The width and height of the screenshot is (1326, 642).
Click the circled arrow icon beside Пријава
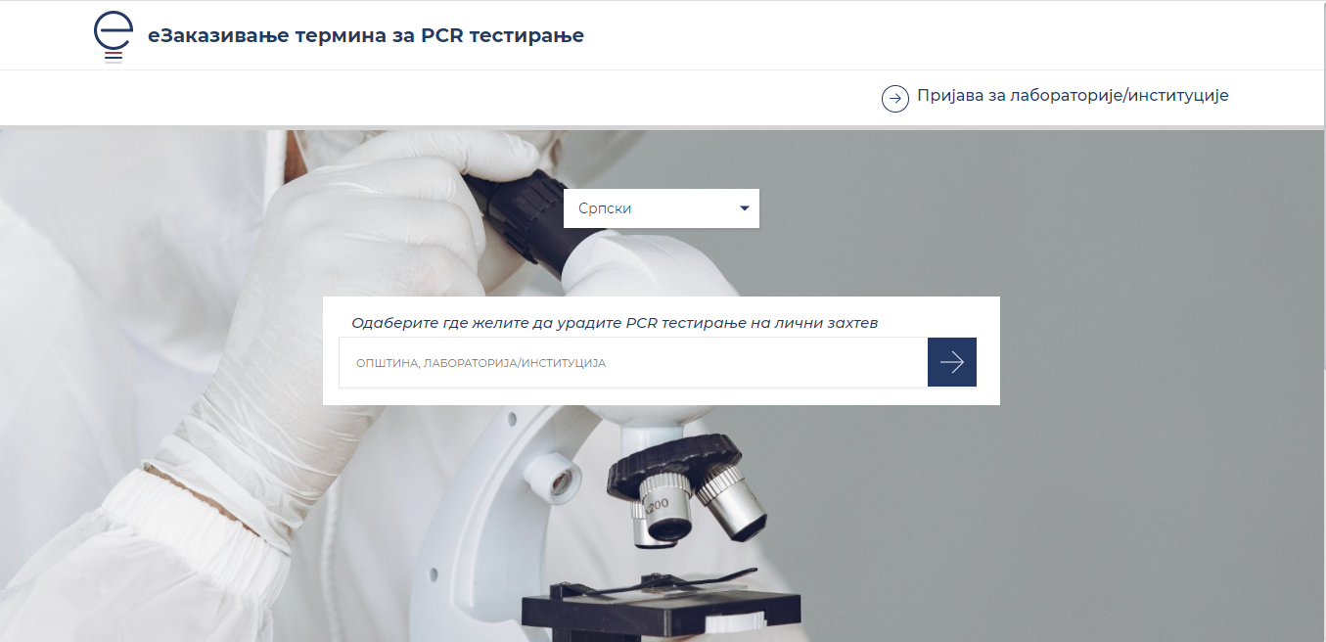click(895, 99)
